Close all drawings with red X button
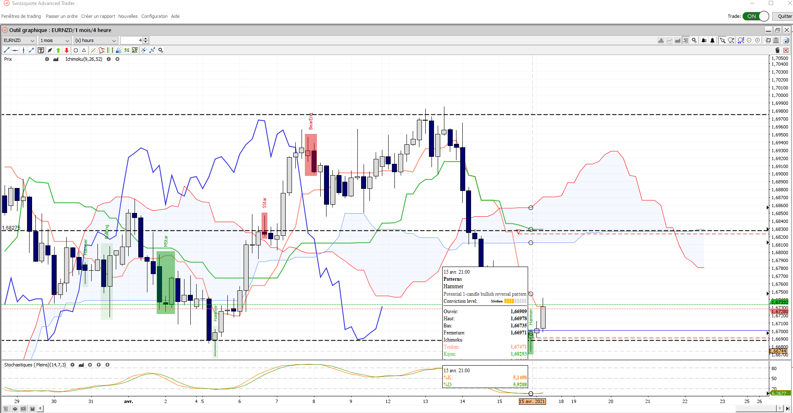Viewport: 793px width, 413px height. (786, 50)
